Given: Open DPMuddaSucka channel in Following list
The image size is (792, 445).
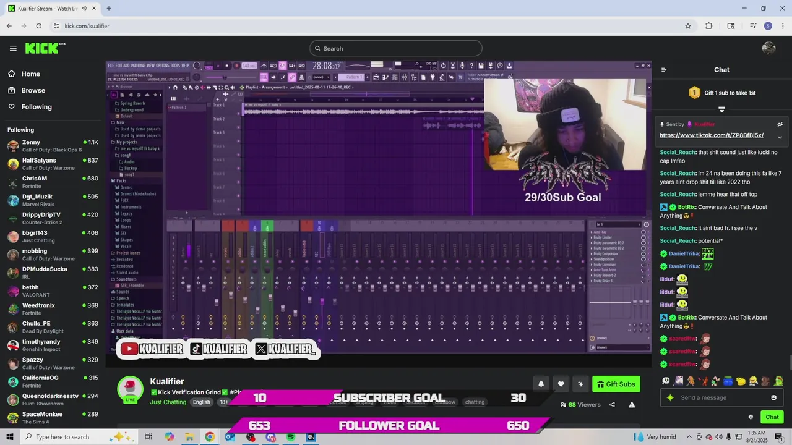Looking at the screenshot, I should 53,273.
